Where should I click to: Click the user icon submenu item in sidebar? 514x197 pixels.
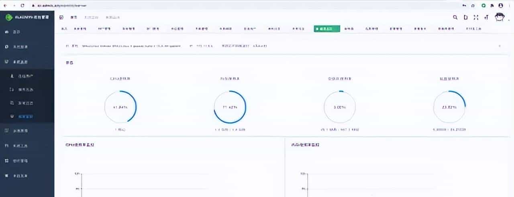click(27, 76)
